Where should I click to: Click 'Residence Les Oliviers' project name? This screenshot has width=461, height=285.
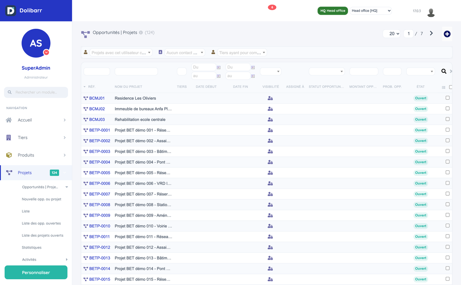pos(135,98)
